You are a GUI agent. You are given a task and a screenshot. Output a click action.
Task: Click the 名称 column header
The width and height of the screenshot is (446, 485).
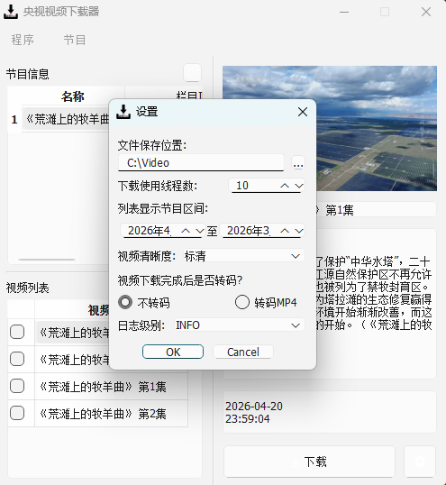coord(72,96)
